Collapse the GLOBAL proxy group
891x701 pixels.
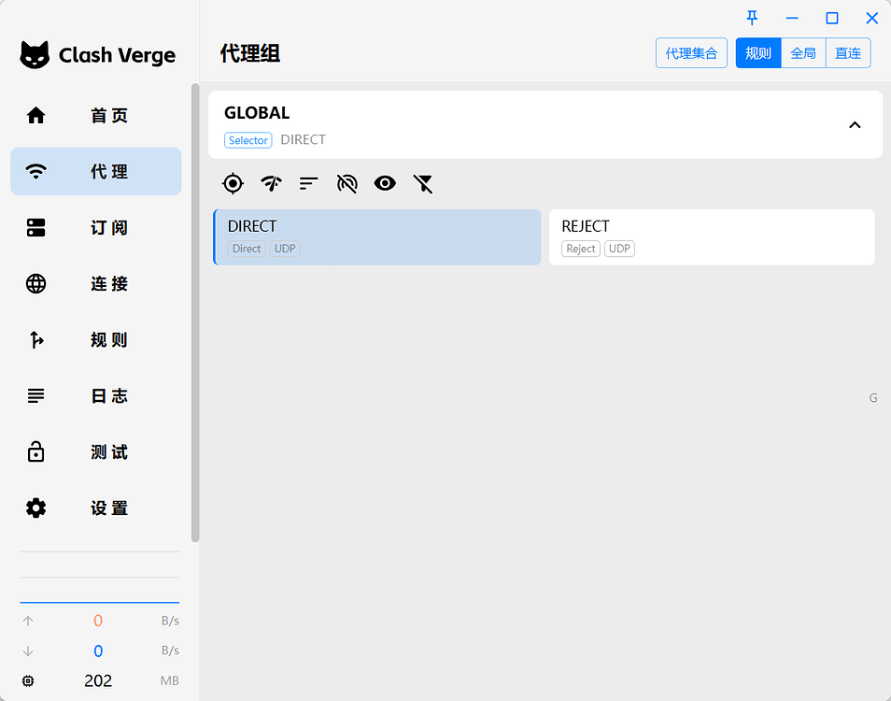pyautogui.click(x=855, y=125)
